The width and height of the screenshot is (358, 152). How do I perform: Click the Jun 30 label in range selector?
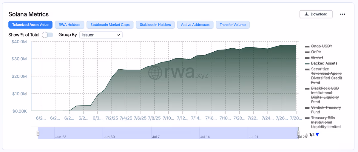109,137
